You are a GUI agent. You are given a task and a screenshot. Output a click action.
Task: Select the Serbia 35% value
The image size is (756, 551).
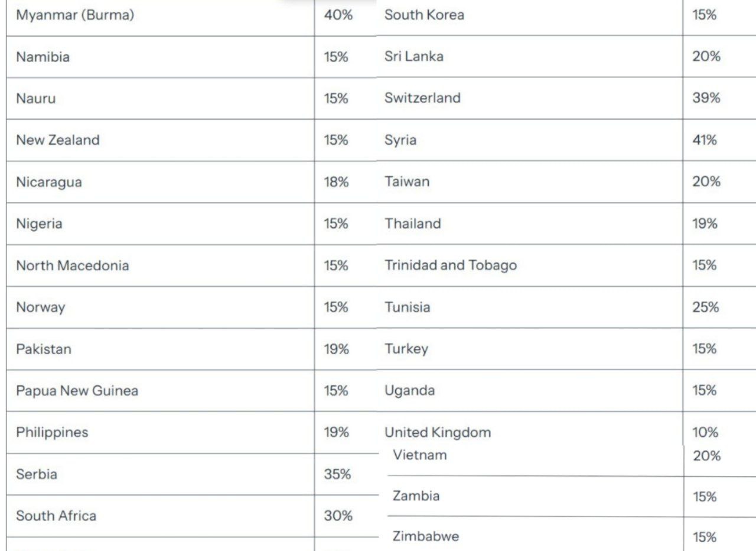[x=337, y=474]
